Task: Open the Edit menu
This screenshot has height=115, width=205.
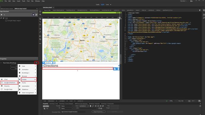Action: point(10,1)
